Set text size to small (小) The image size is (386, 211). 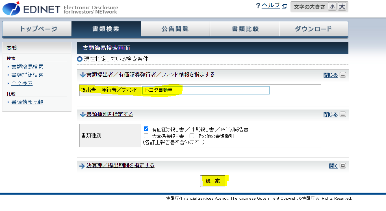(x=332, y=7)
